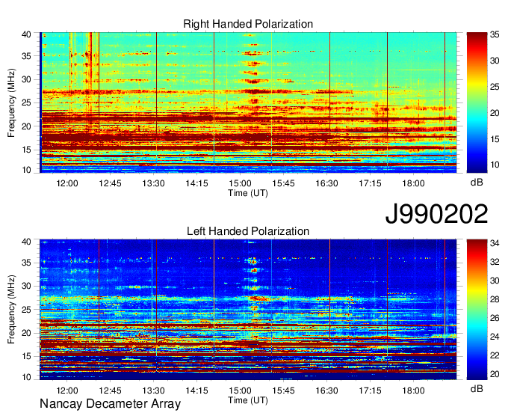
Task: Click the 13:30 tick on the Right Handed time axis
Action: click(154, 183)
